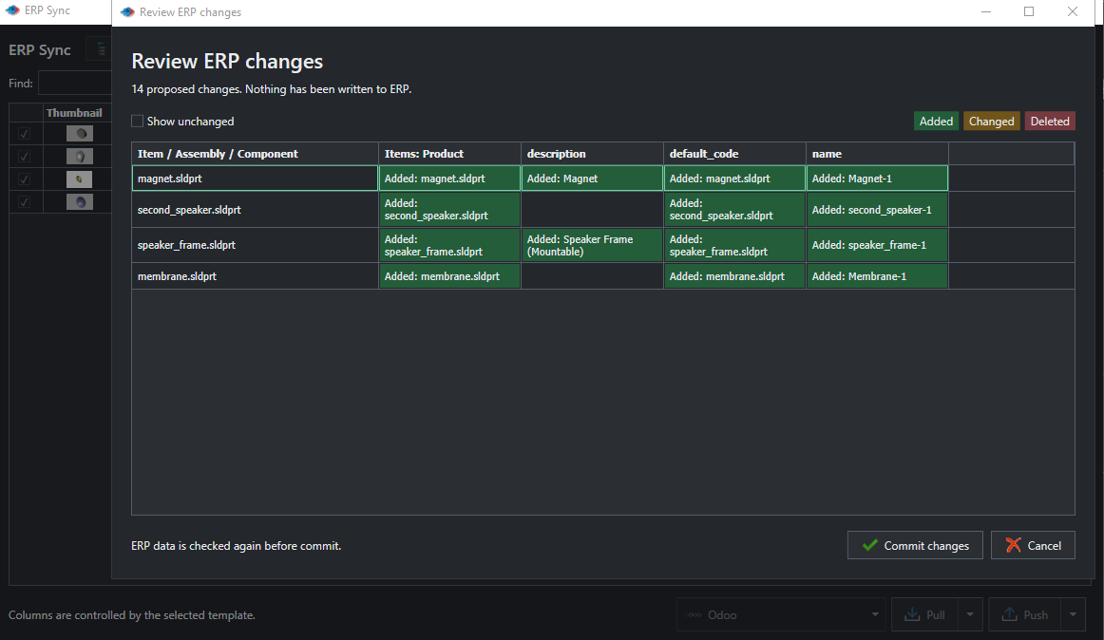Select the membrane.sldprt row item
Viewport: 1104px width, 640px height.
coord(255,276)
